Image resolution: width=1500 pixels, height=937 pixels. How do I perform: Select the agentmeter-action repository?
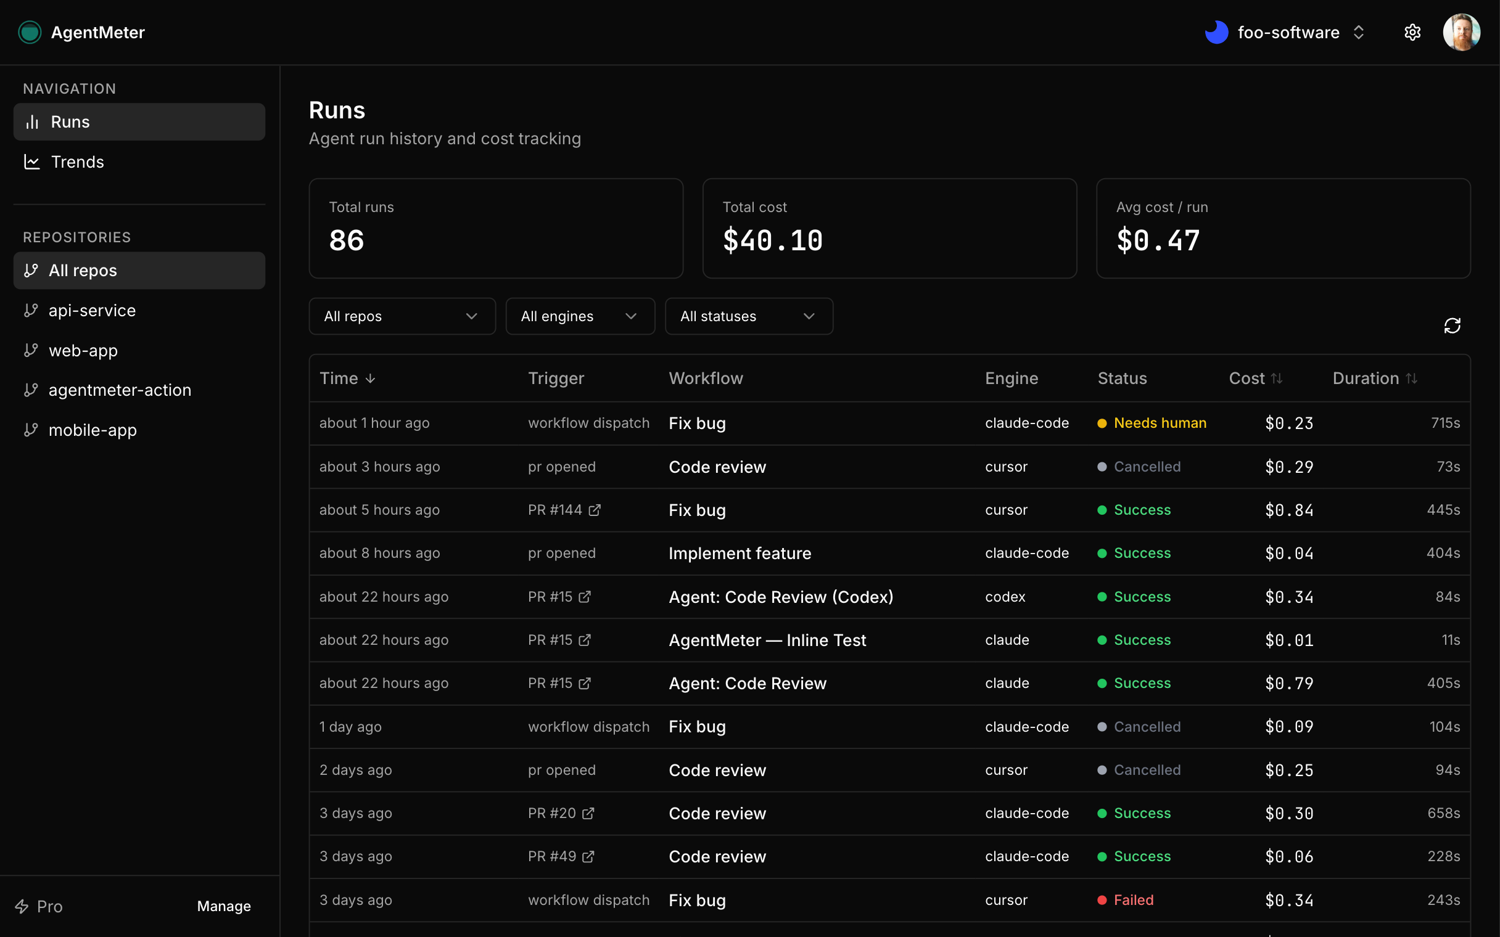[120, 390]
